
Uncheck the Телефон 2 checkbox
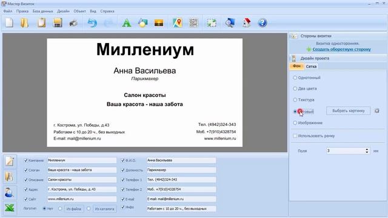(x=122, y=190)
